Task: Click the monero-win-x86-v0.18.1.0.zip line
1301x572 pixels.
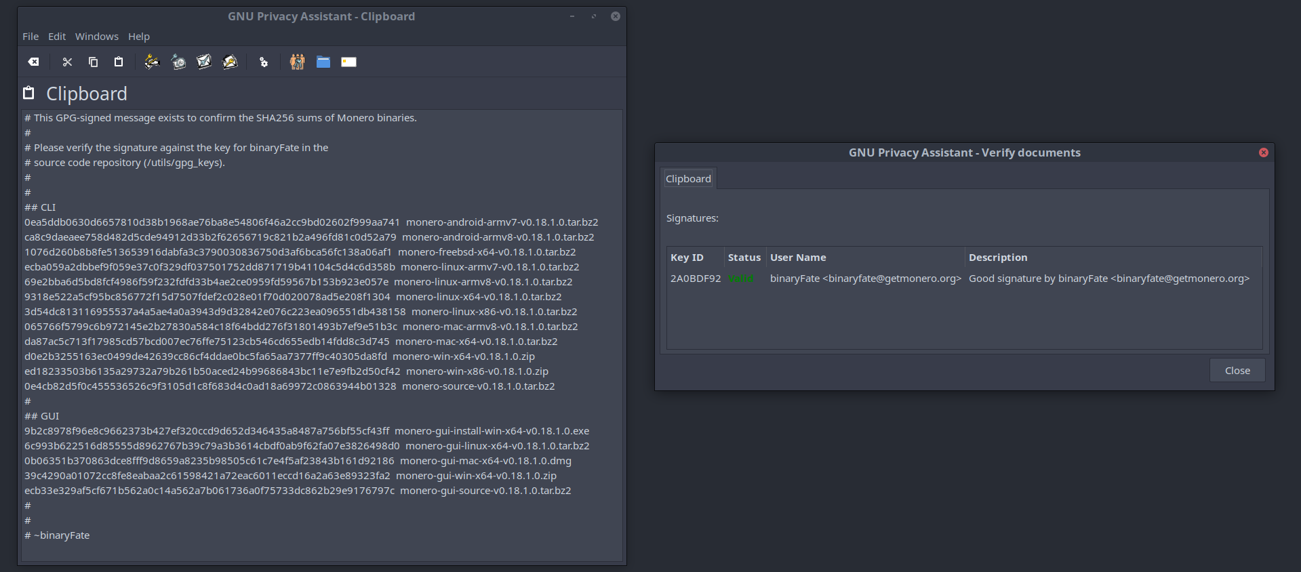Action: tap(287, 371)
